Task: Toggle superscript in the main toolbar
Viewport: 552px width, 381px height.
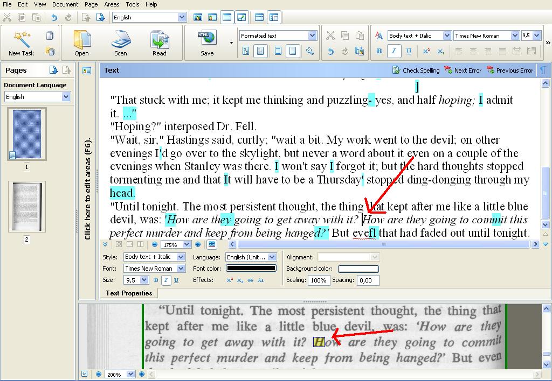Action: pos(426,51)
